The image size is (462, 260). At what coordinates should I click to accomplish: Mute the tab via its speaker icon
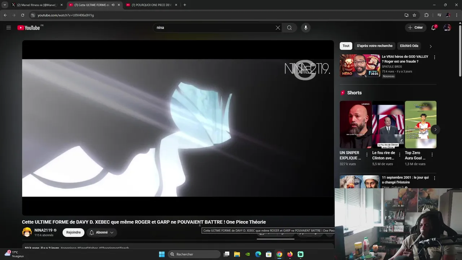tap(113, 5)
